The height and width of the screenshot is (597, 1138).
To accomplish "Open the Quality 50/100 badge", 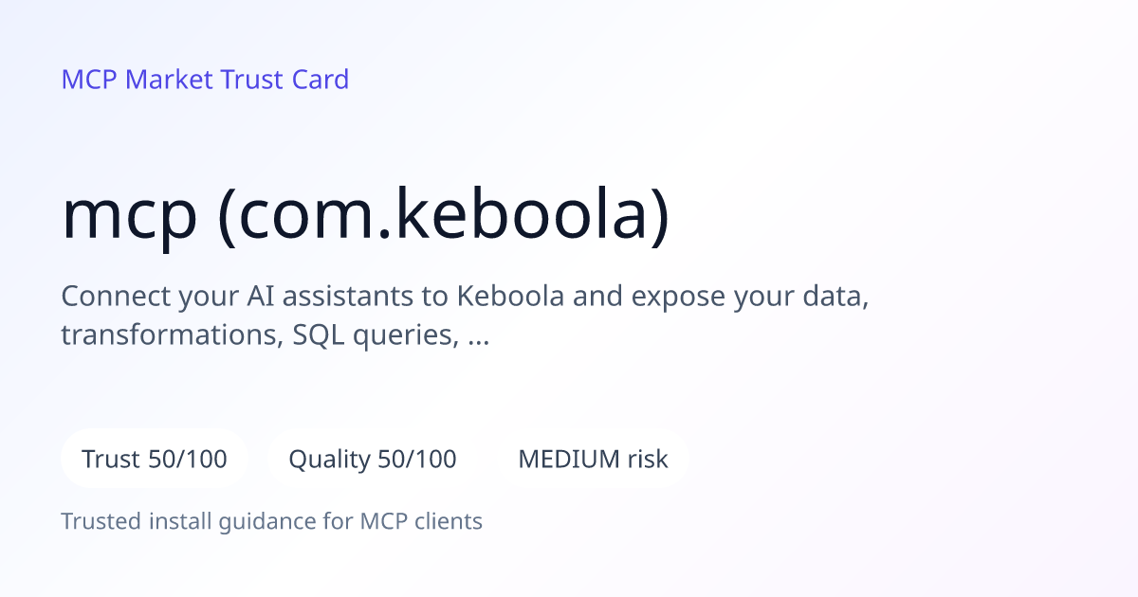I will pos(373,460).
